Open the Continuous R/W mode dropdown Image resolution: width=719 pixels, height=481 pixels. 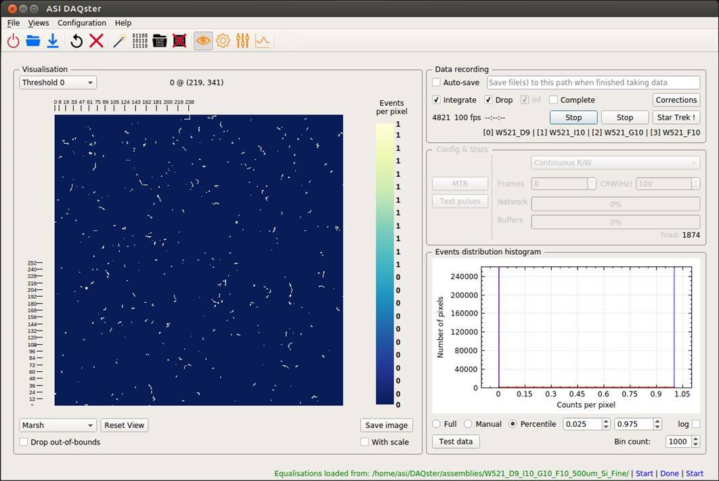615,163
